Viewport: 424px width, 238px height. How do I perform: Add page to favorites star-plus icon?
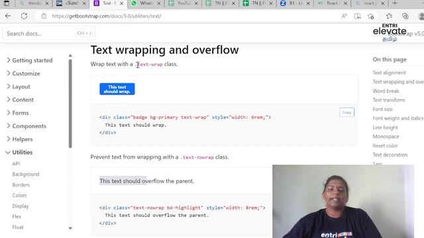pyautogui.click(x=371, y=16)
